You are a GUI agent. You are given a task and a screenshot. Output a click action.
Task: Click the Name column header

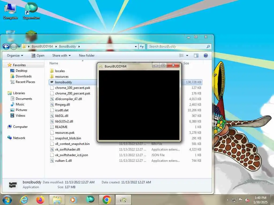[54, 63]
